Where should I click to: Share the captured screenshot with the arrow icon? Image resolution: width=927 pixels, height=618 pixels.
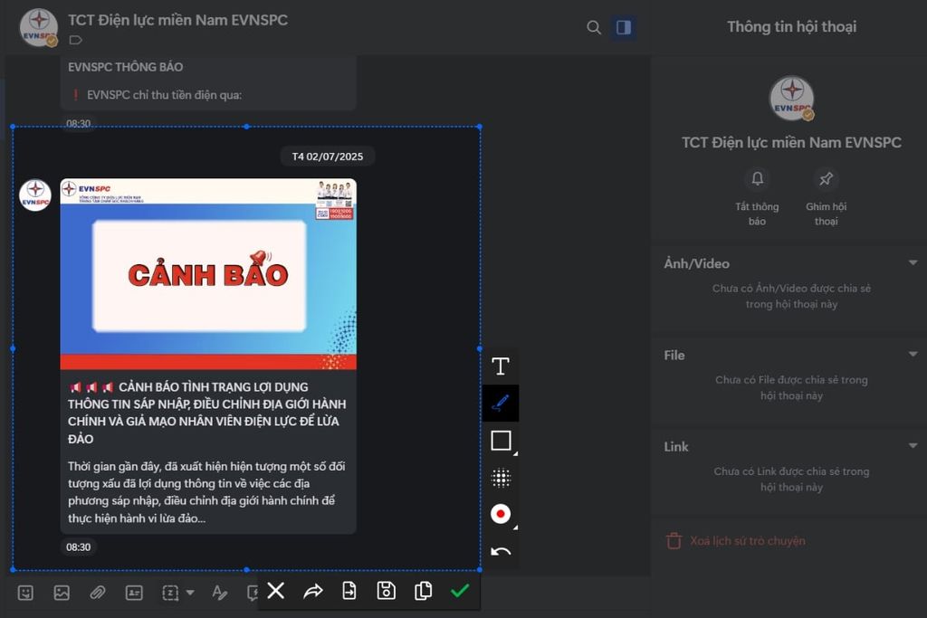pyautogui.click(x=312, y=591)
